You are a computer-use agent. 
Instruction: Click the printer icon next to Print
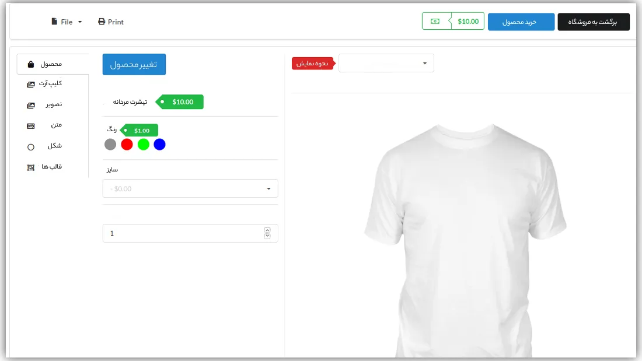click(102, 22)
